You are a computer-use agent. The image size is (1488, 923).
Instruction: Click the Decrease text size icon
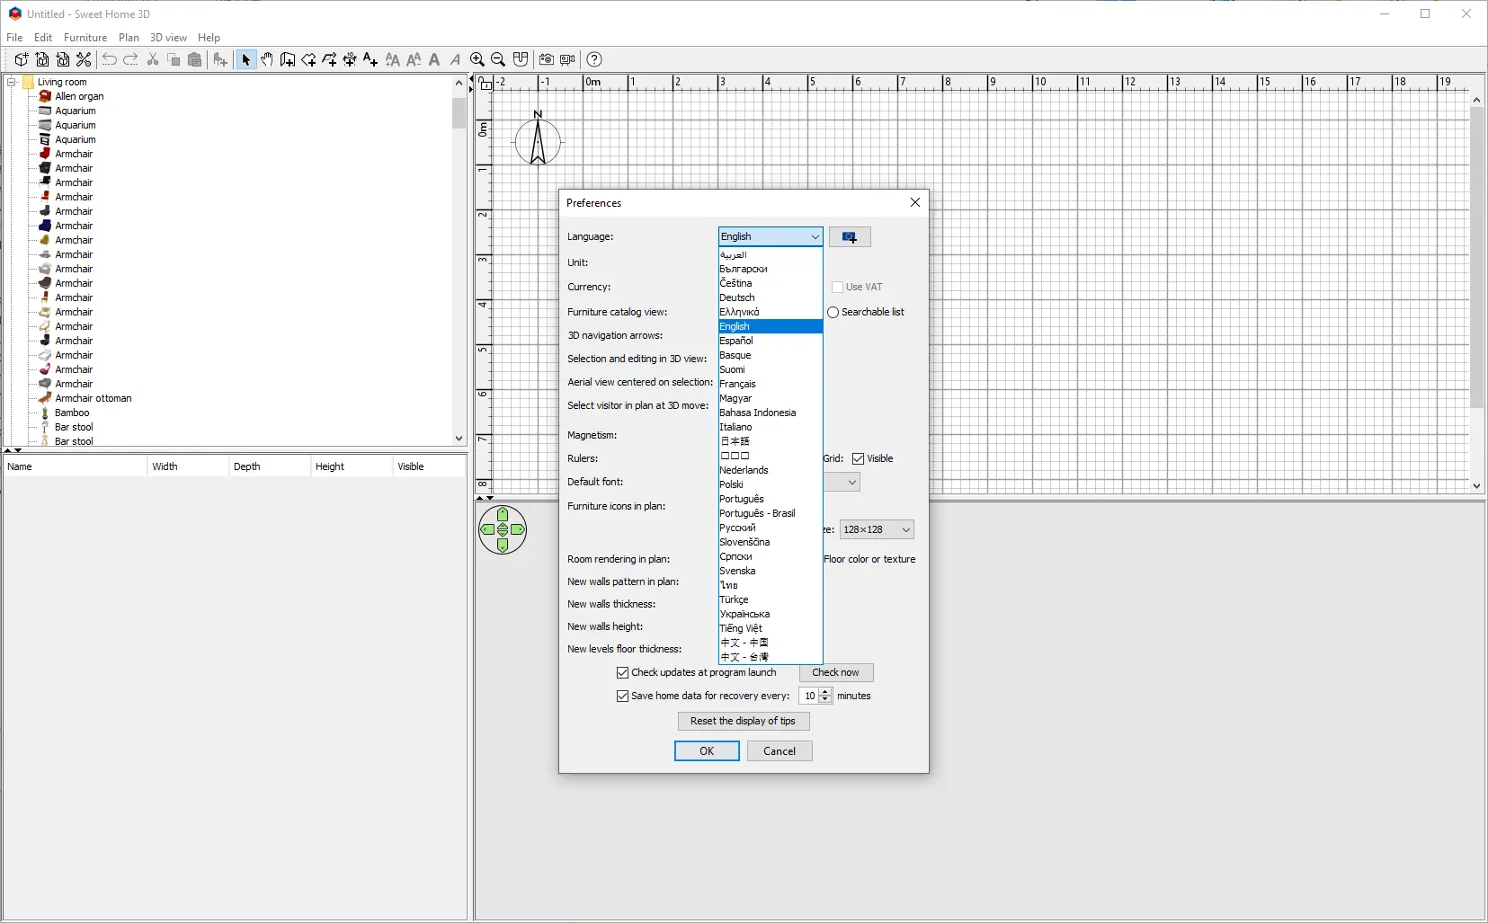tap(414, 59)
